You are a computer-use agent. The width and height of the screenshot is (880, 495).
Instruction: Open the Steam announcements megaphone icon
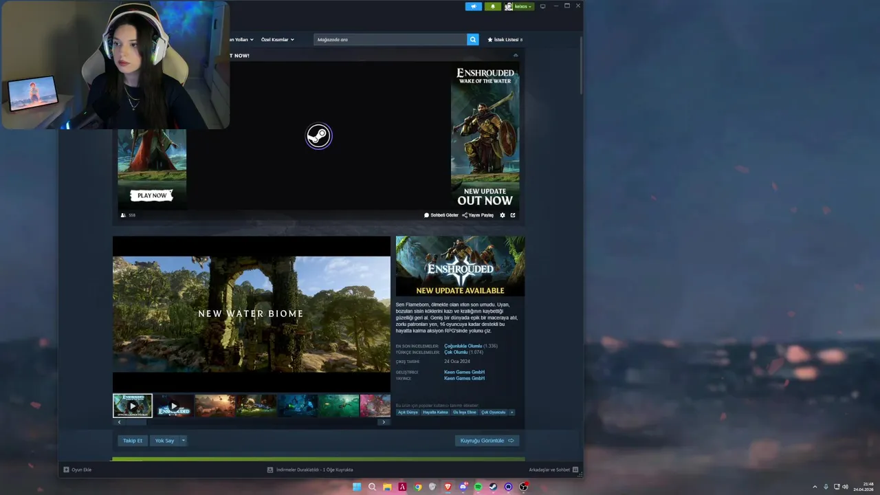click(x=474, y=6)
